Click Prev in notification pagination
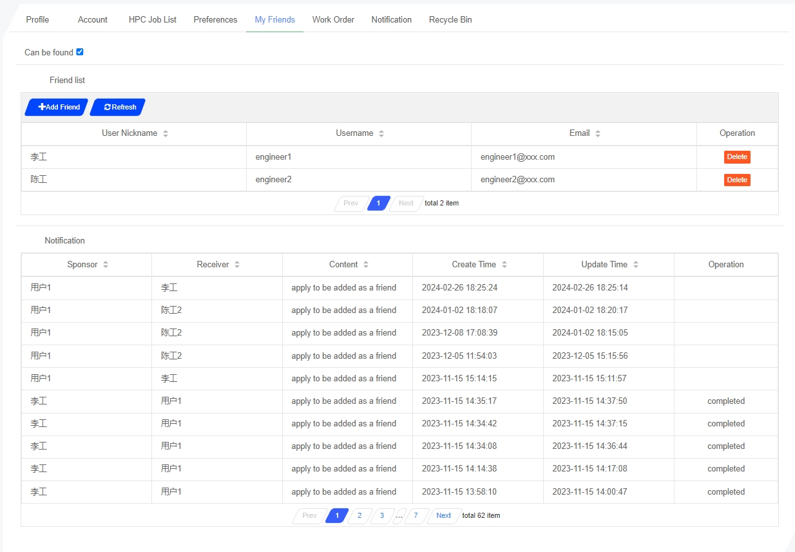 click(x=310, y=515)
